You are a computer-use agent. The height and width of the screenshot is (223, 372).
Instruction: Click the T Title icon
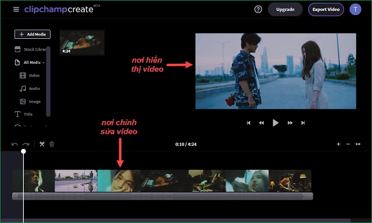point(17,114)
